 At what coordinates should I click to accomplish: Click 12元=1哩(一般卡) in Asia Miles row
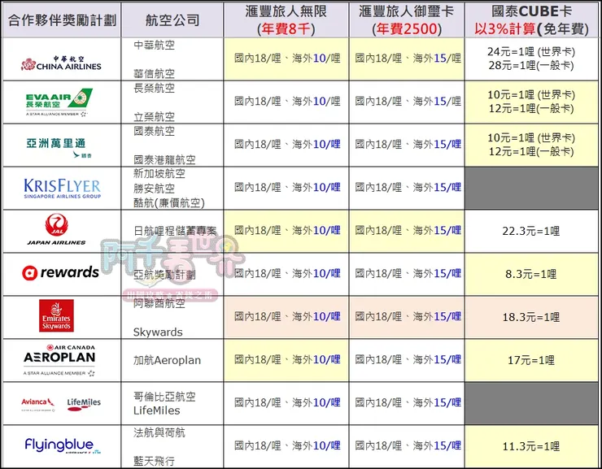point(531,151)
